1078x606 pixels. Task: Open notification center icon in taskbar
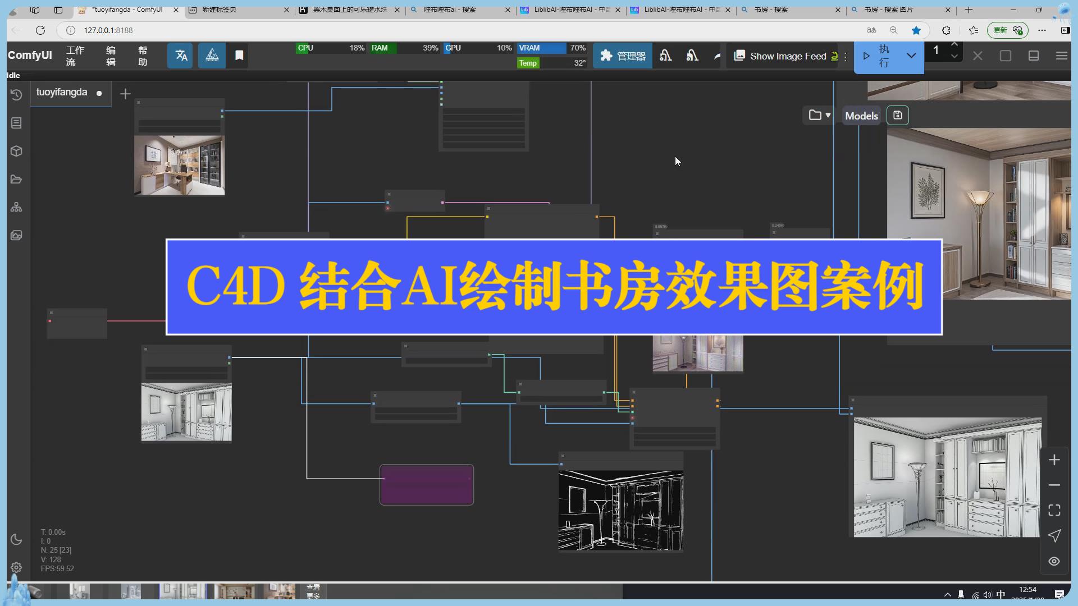click(1059, 594)
